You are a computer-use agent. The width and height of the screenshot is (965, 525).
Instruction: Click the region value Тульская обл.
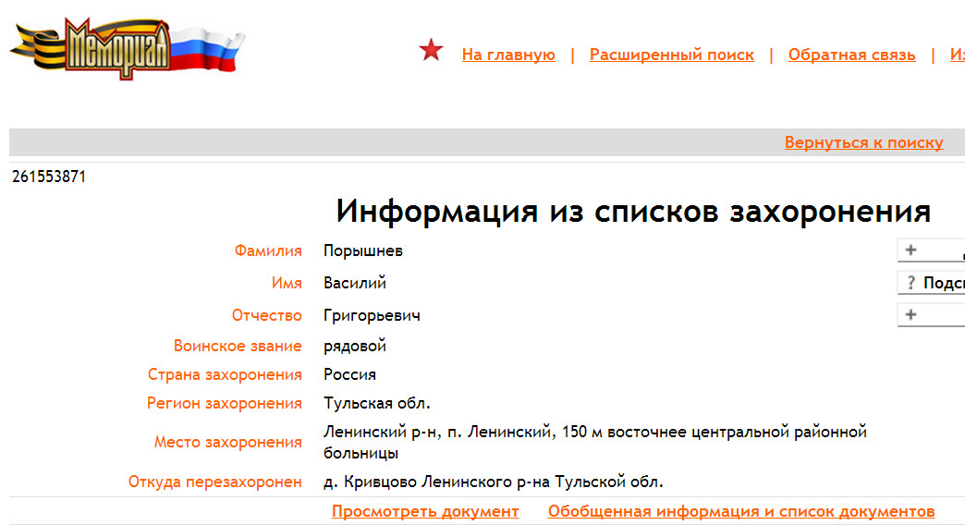click(x=376, y=403)
